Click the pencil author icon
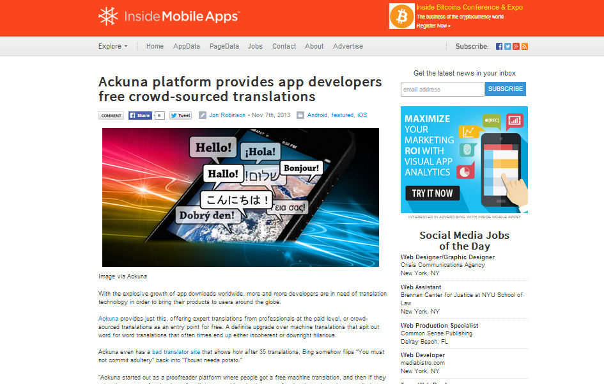Screen dimensions: 604x384 pyautogui.click(x=203, y=116)
